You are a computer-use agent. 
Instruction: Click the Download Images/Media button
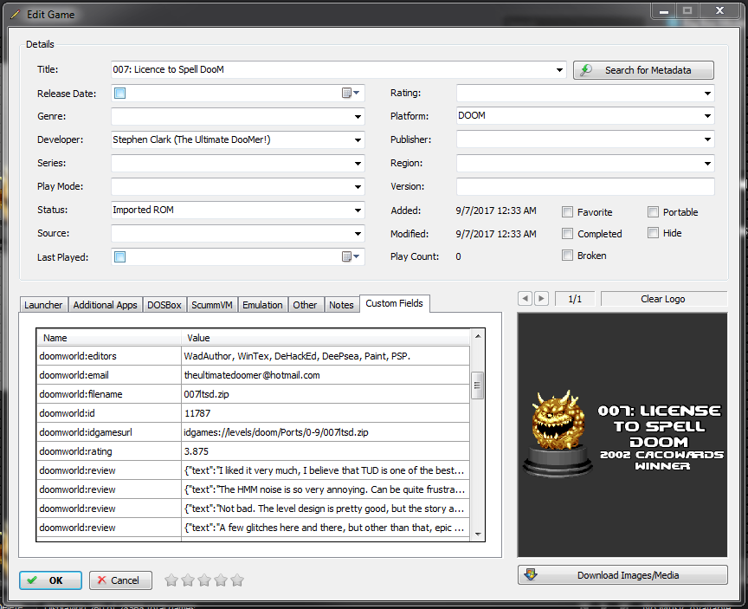tap(622, 575)
